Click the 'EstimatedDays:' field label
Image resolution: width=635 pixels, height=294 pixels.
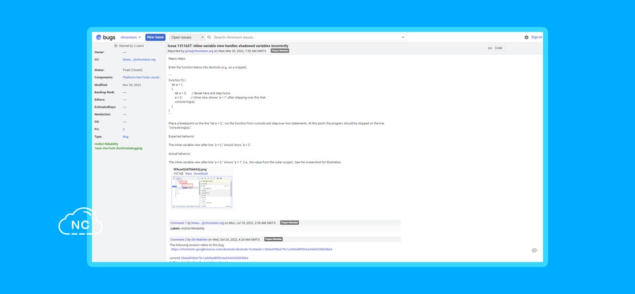(x=105, y=107)
